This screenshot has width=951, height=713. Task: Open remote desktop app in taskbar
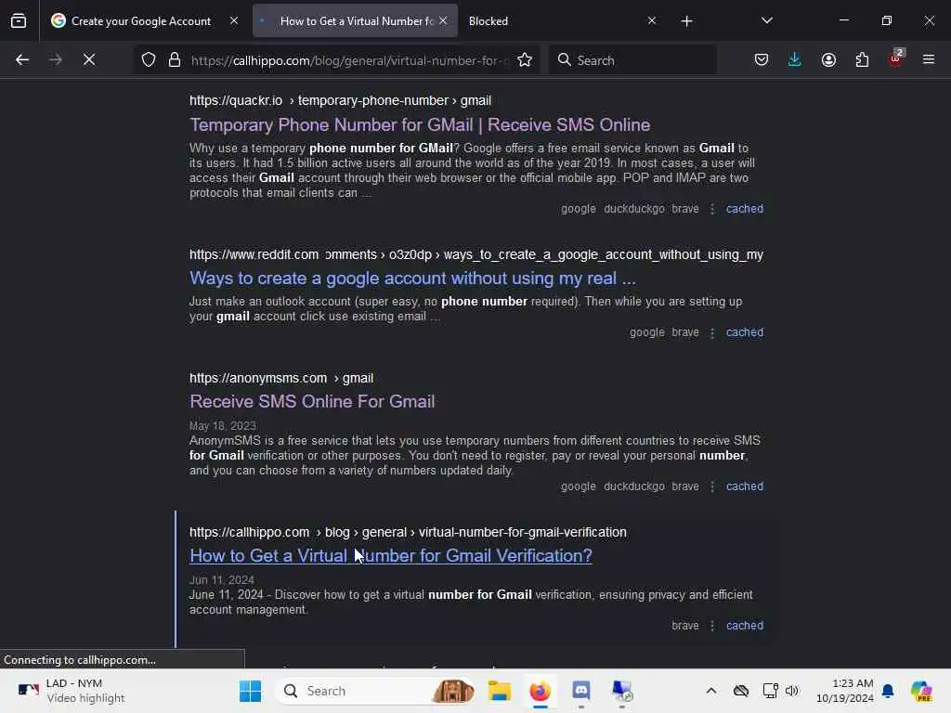621,691
